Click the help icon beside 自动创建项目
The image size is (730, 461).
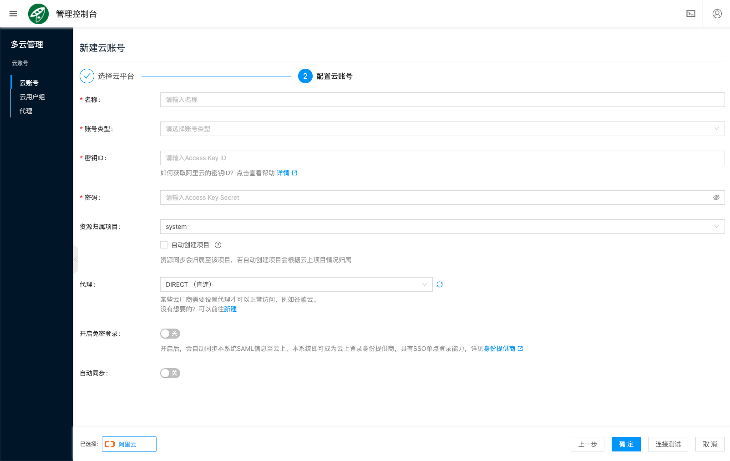(218, 245)
